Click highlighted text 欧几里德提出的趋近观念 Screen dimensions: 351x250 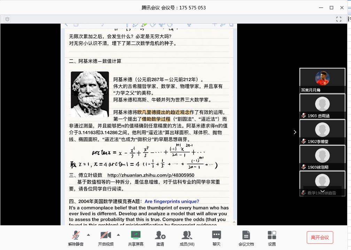coord(163,112)
